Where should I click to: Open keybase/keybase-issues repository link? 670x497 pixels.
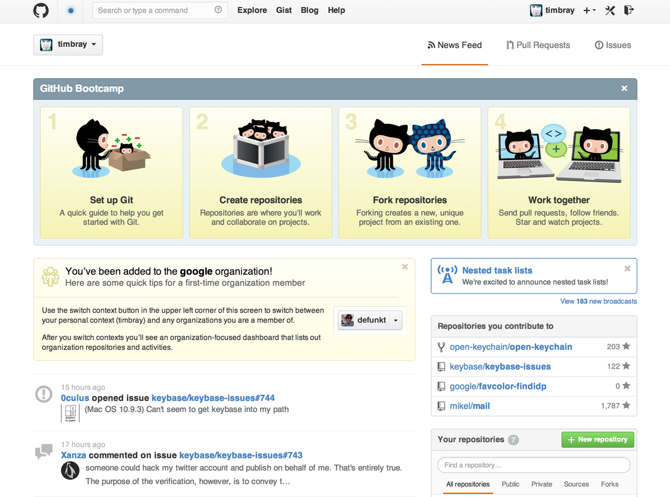500,367
